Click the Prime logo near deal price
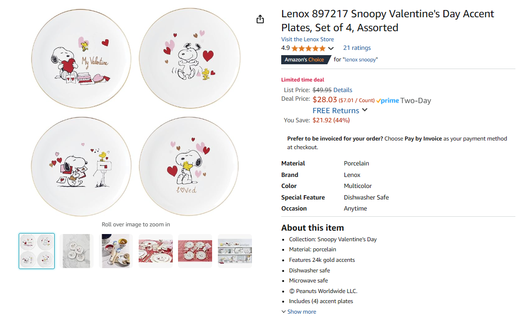Screen dimensions: 525x317 (x=388, y=101)
